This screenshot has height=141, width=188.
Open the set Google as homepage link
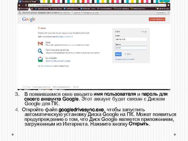click(58, 61)
